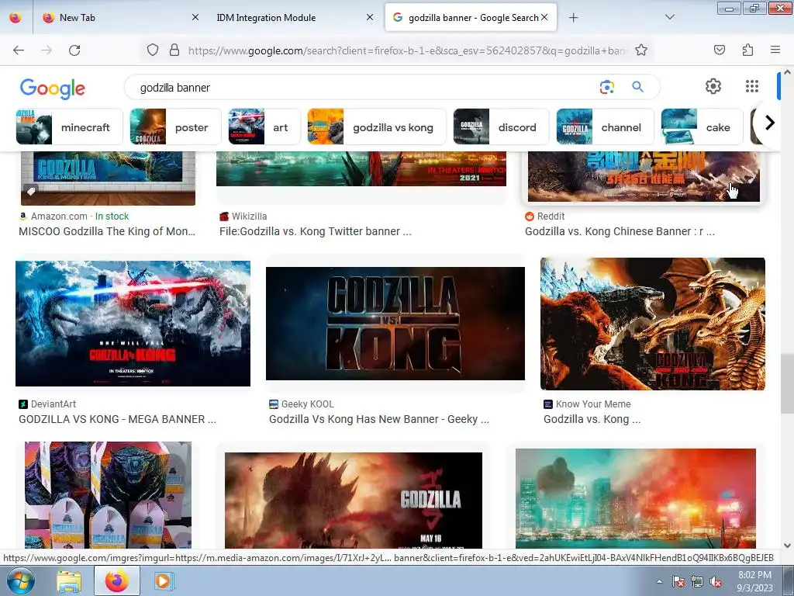Open the King of Monsters banner thumbnail
Viewport: 794px width, 596px height.
(108, 178)
